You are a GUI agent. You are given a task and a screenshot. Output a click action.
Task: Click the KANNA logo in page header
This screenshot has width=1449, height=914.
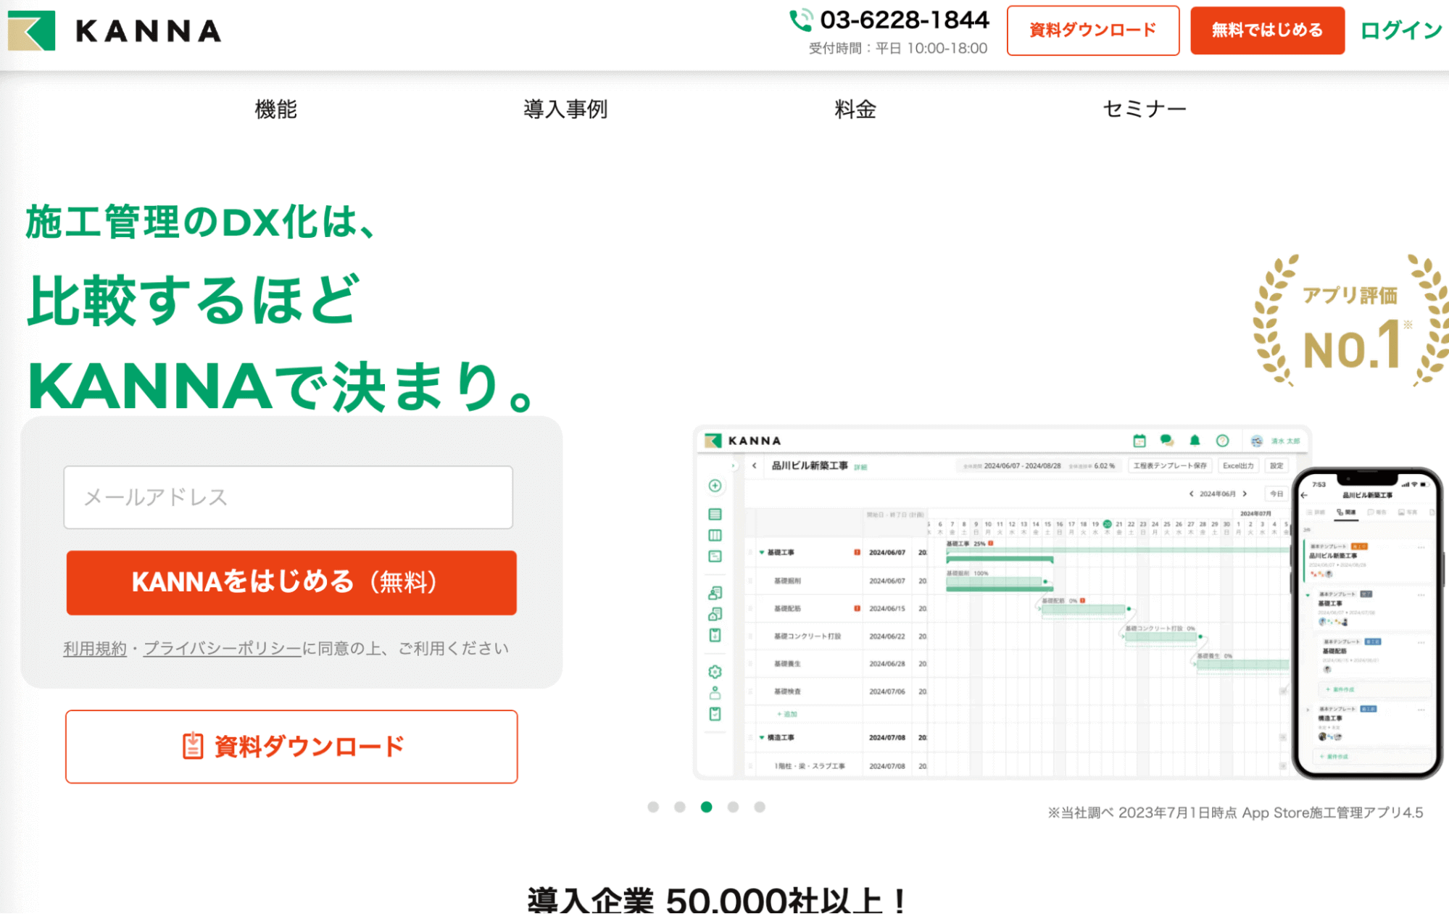tap(115, 30)
